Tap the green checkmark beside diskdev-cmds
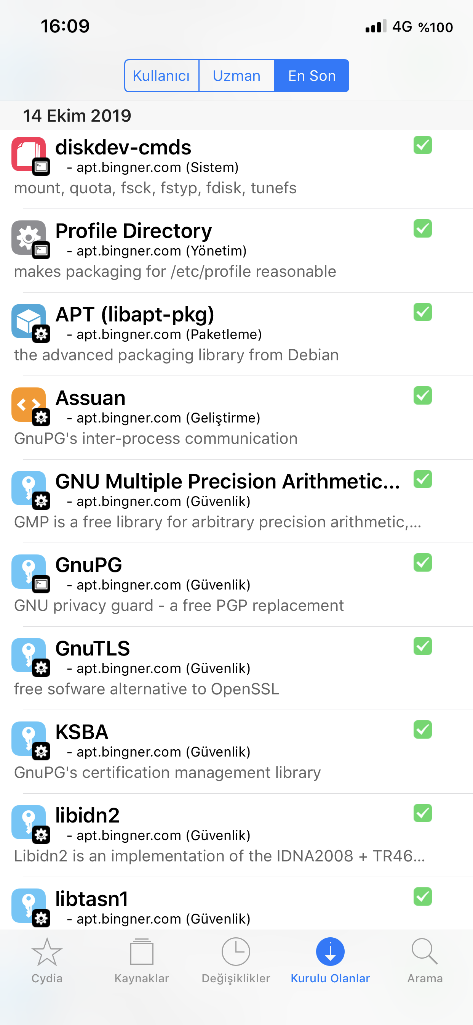Viewport: 473px width, 1025px height. point(422,145)
